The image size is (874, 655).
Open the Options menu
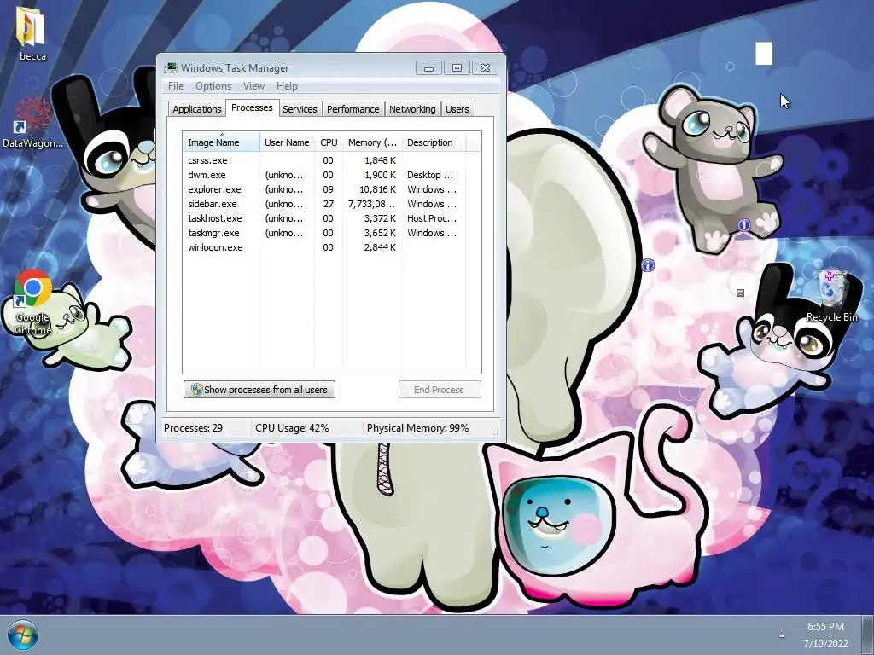tap(213, 86)
